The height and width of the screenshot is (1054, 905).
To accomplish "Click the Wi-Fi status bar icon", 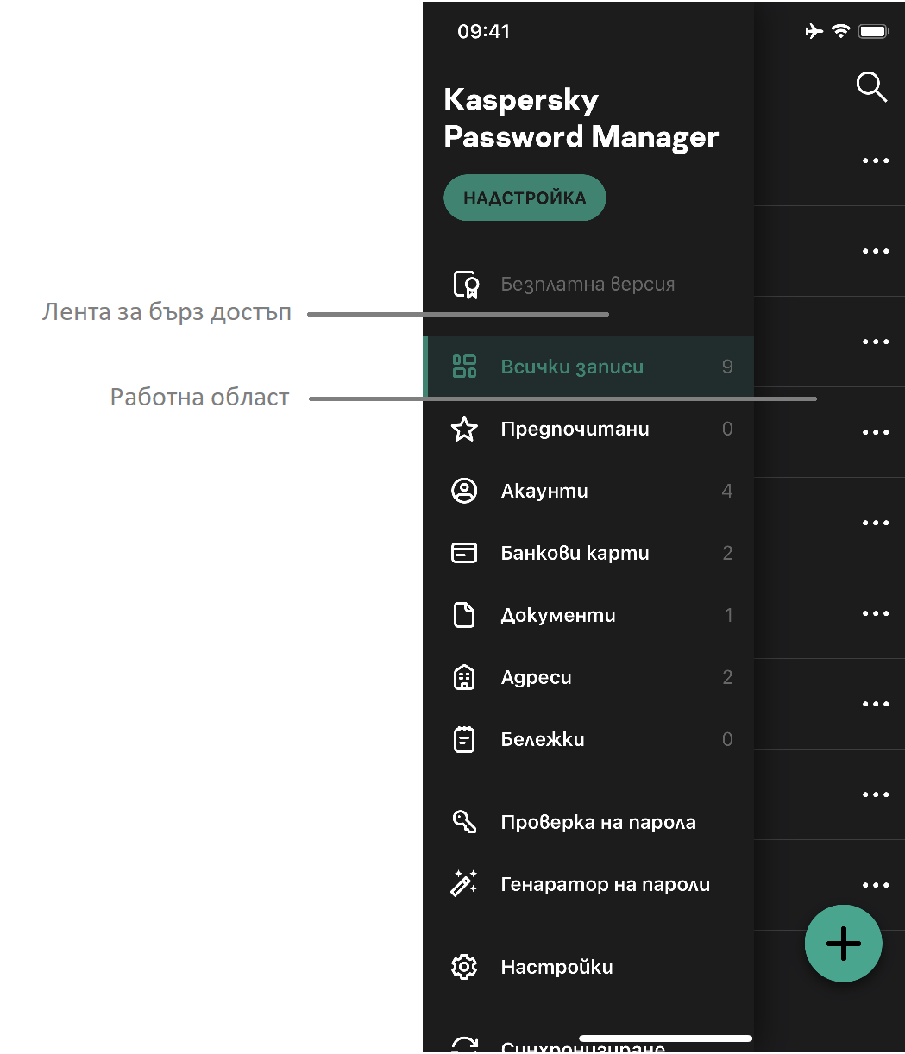I will pyautogui.click(x=840, y=32).
